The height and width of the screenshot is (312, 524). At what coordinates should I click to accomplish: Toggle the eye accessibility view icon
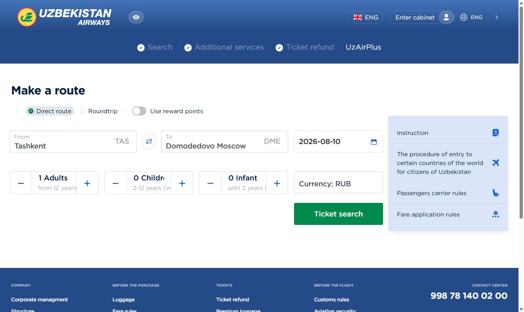pyautogui.click(x=136, y=17)
